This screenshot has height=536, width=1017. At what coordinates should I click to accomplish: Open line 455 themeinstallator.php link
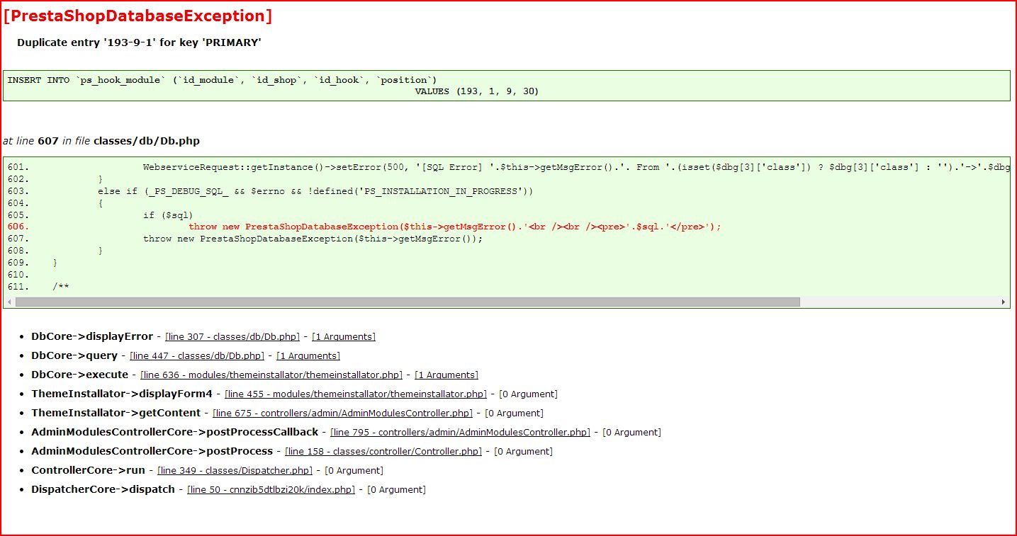point(356,394)
